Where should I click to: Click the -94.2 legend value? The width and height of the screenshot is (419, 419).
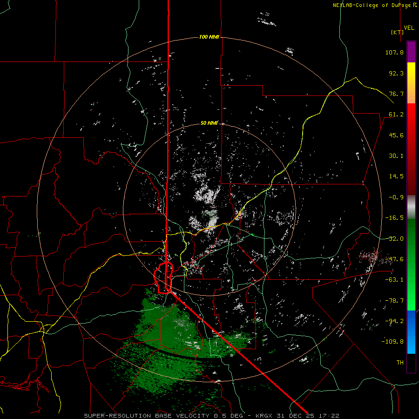coord(394,321)
